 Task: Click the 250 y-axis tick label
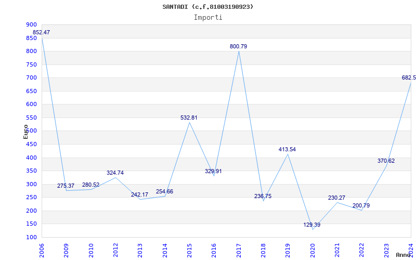(x=31, y=198)
